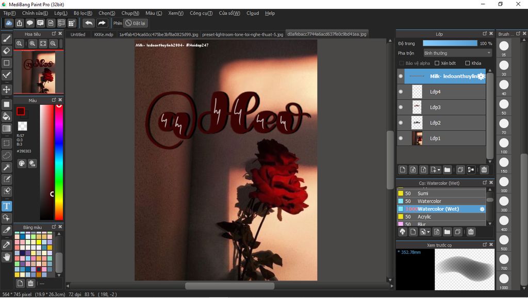The width and height of the screenshot is (528, 298).
Task: Expand the add-layer dropdown arrow
Action: (x=439, y=170)
